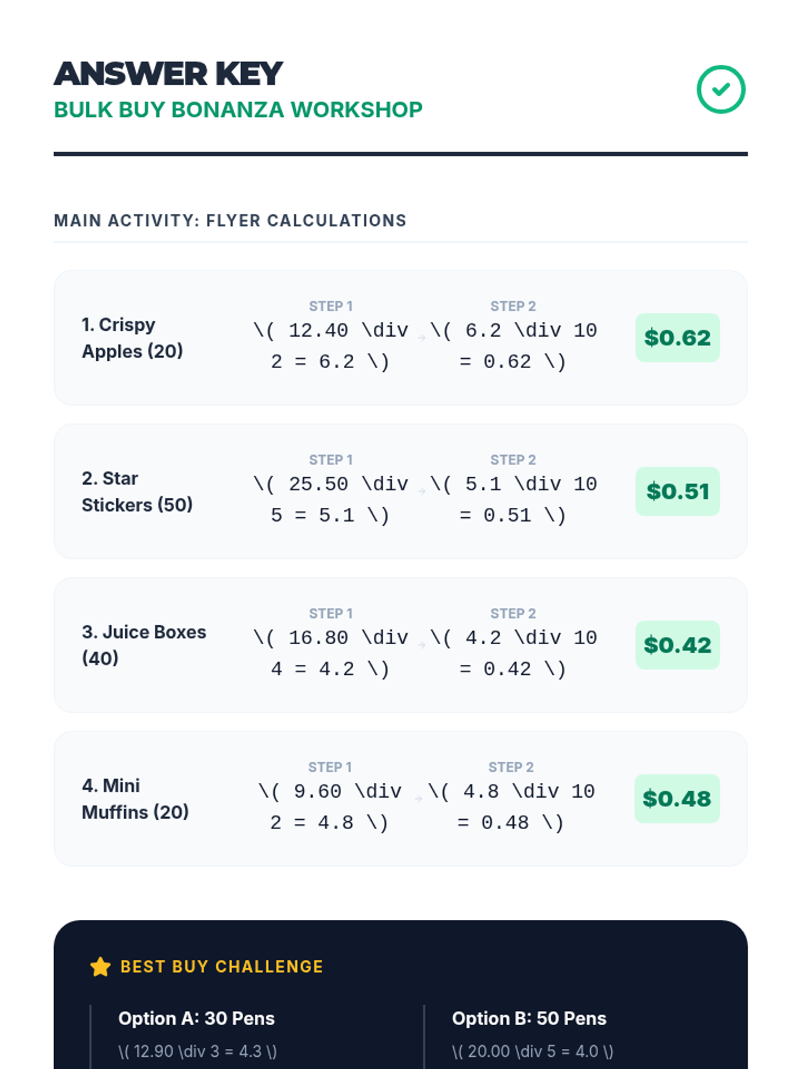Click the arrow between Star Stickers steps

coord(422,492)
